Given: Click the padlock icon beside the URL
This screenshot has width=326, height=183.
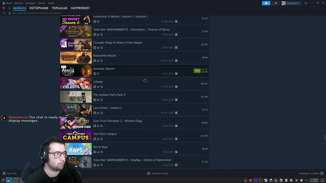Looking at the screenshot, I should (x=10, y=13).
